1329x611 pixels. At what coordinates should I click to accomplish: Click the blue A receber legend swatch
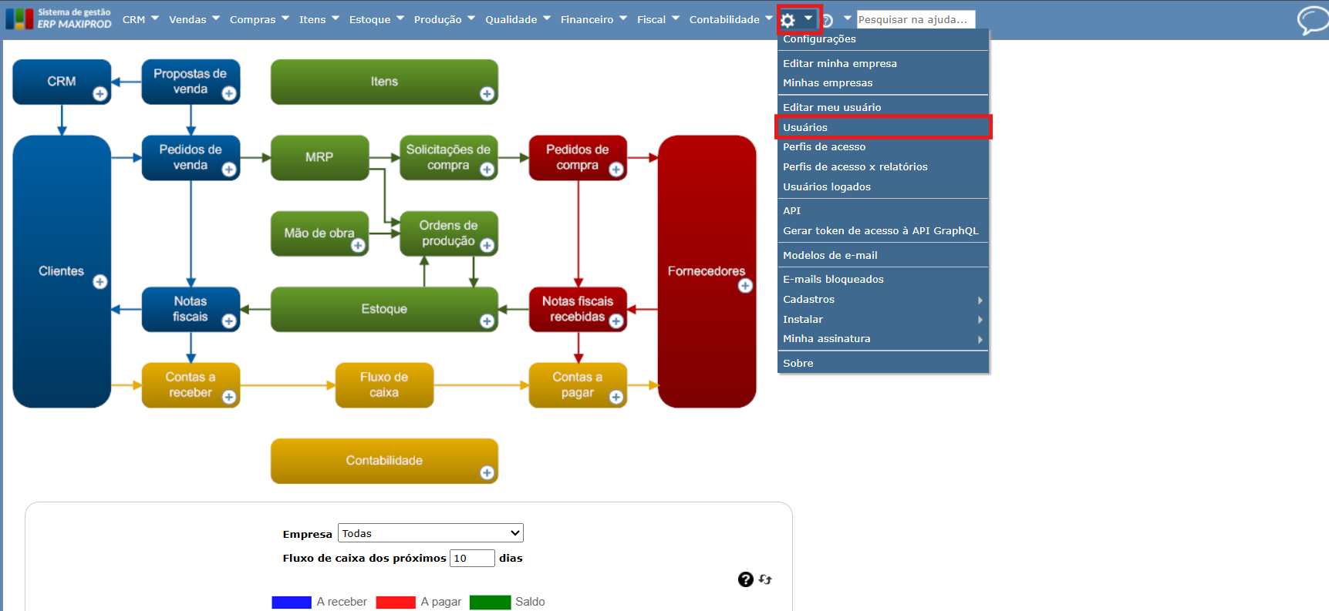point(292,603)
